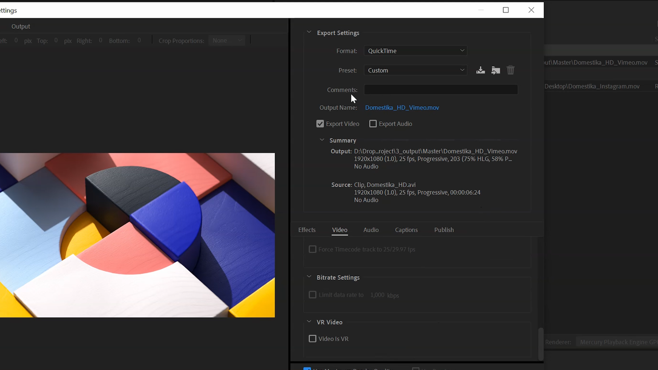Open the Preset Custom dropdown
Screen dimensions: 658x370
pyautogui.click(x=415, y=70)
